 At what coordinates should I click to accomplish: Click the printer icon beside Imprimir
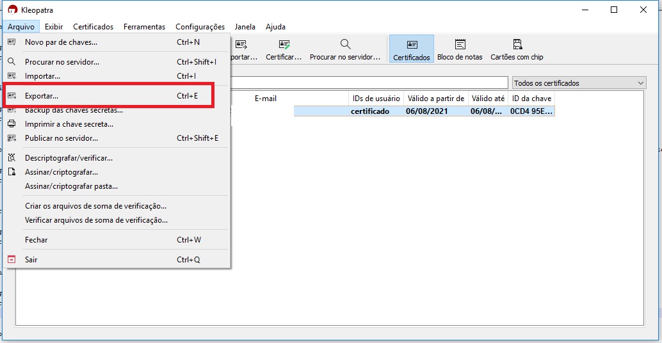pos(12,124)
